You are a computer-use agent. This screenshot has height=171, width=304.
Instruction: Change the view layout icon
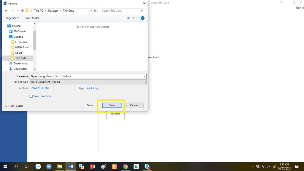tap(129, 18)
